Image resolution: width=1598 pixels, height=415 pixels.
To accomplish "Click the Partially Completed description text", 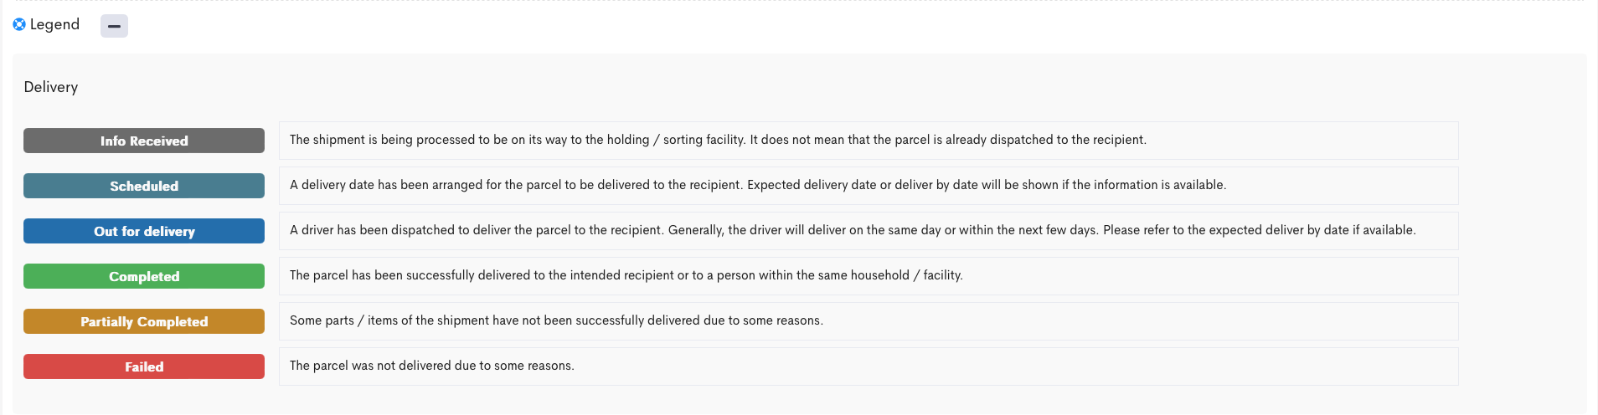I will (869, 321).
